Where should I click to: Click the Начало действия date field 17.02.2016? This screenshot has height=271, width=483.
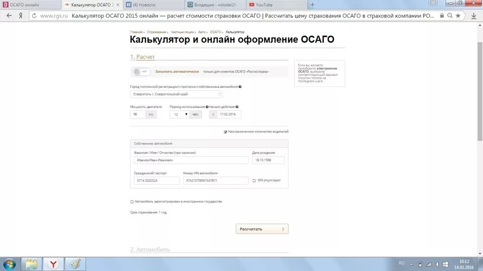tap(229, 114)
